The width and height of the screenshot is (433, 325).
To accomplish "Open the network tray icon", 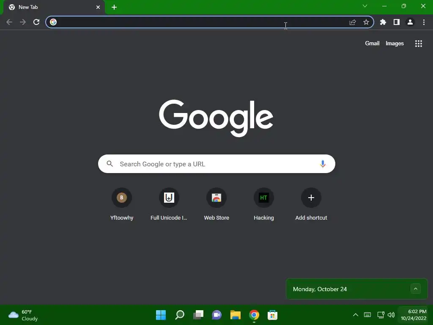I will tap(381, 315).
